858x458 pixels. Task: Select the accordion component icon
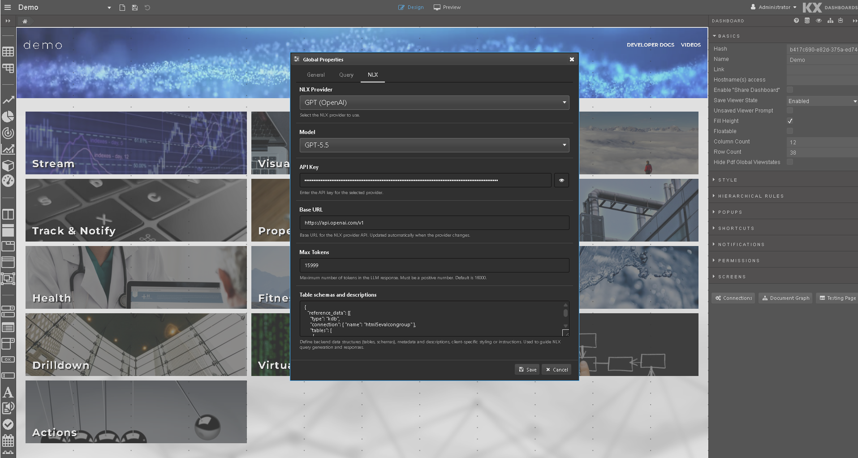(8, 262)
